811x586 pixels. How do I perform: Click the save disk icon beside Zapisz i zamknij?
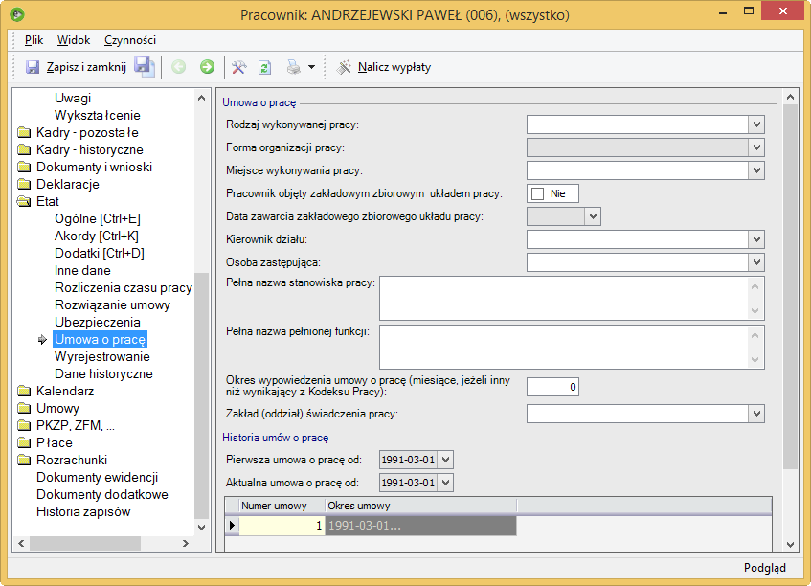coord(33,67)
